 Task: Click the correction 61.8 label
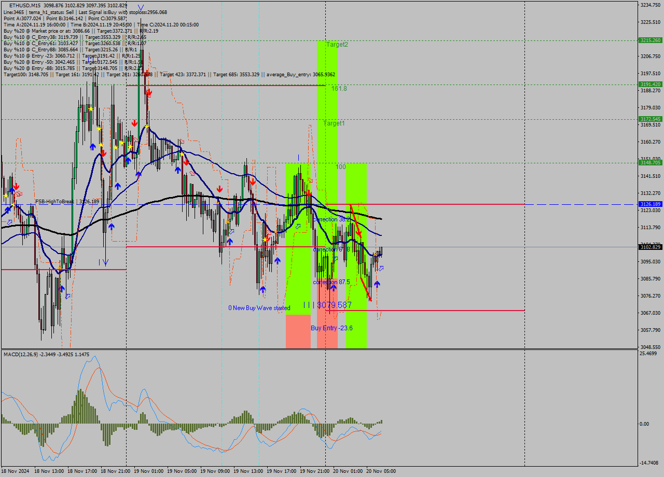(x=331, y=249)
